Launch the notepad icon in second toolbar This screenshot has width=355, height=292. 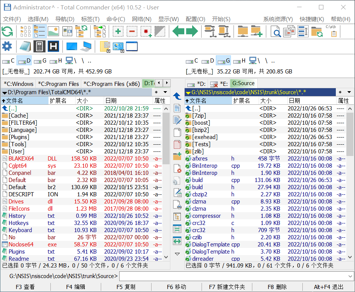tap(25, 46)
